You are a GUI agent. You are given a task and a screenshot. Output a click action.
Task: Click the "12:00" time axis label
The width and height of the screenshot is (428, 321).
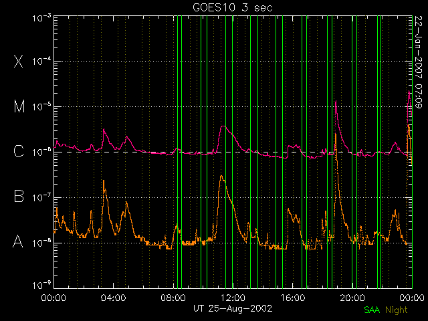point(233,298)
